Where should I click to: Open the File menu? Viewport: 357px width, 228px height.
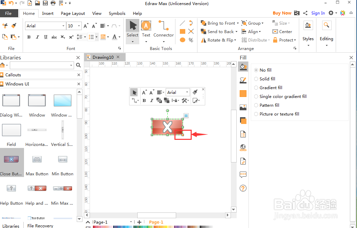(8, 13)
